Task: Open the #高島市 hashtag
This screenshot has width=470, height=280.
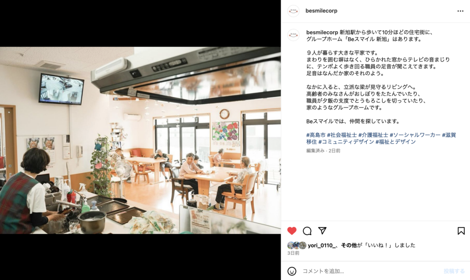Action: (x=316, y=135)
